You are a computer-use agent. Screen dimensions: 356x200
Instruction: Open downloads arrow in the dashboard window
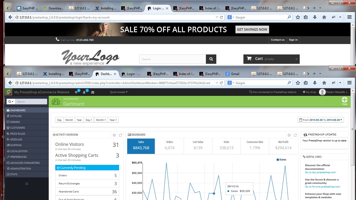click(x=315, y=83)
